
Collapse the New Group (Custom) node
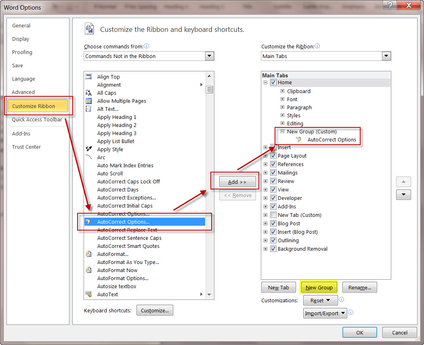(x=282, y=131)
